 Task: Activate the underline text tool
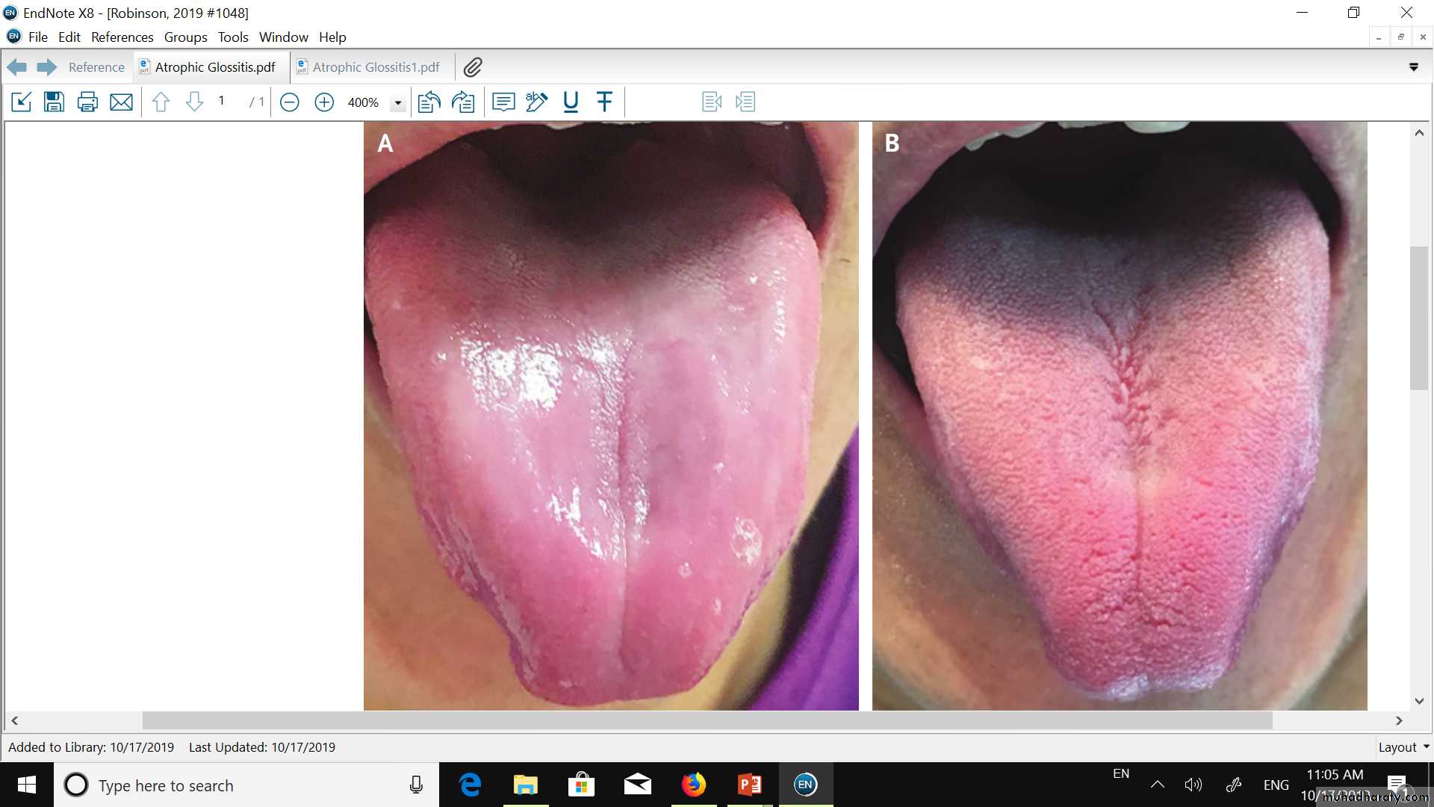pyautogui.click(x=571, y=102)
